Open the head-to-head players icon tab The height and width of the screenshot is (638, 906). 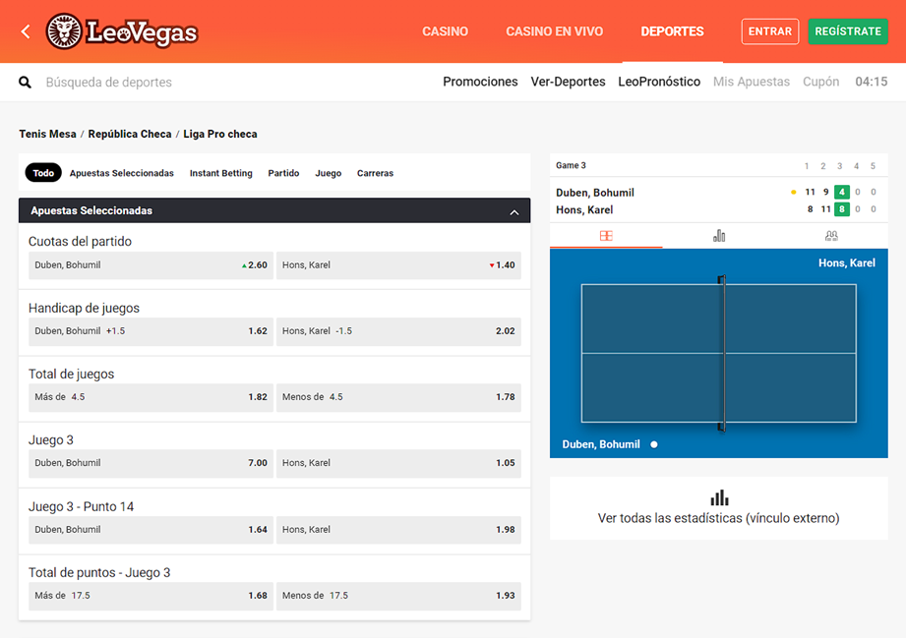[831, 236]
